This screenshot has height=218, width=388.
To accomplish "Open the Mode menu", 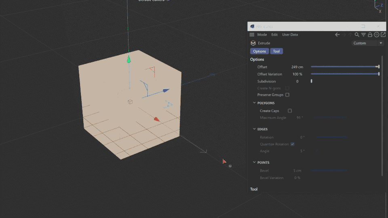I will click(x=262, y=35).
